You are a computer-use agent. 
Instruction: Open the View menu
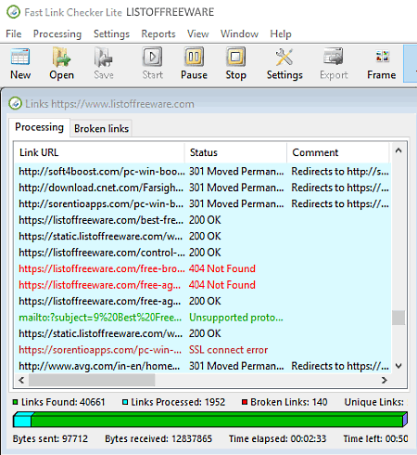pos(197,33)
